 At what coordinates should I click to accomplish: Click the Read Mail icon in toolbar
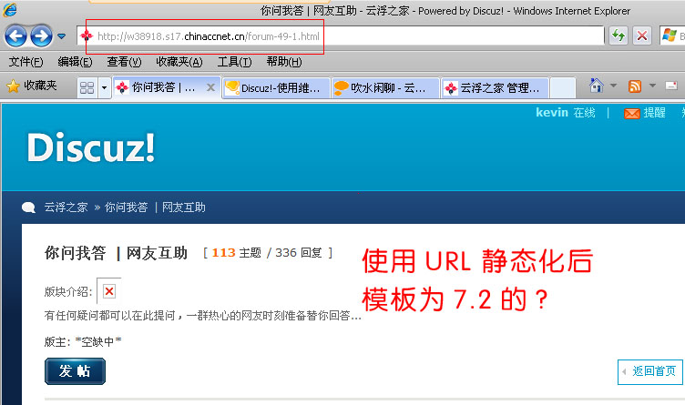[x=671, y=86]
